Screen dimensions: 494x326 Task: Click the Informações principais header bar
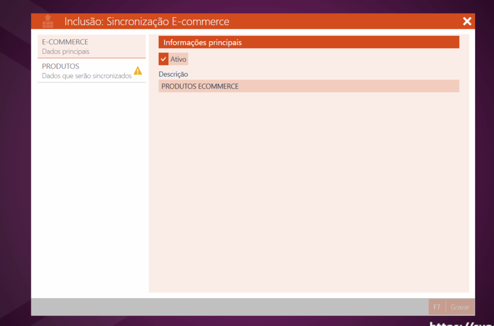coord(309,42)
